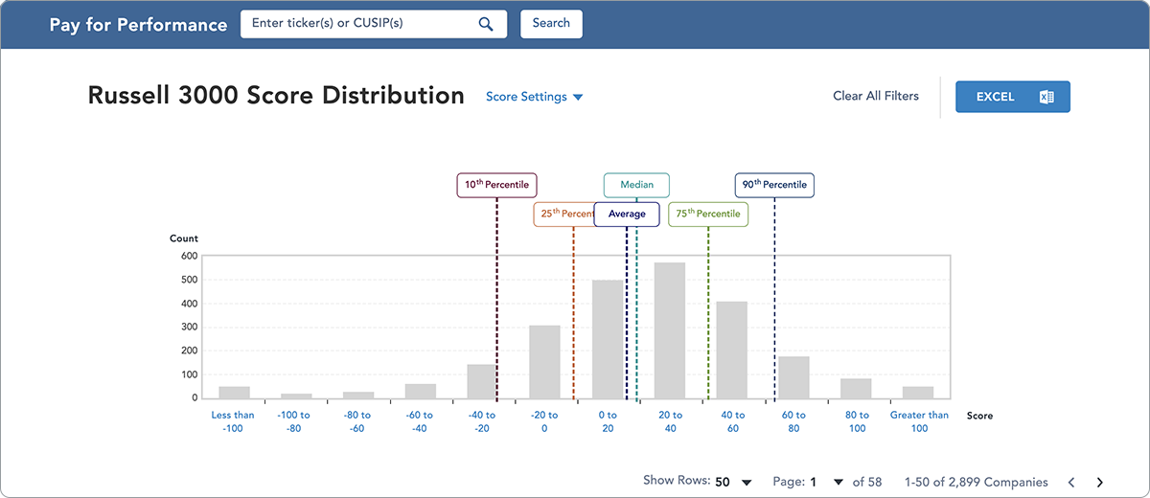
Task: Filter by '-20 to 0' axis label
Action: (x=543, y=421)
